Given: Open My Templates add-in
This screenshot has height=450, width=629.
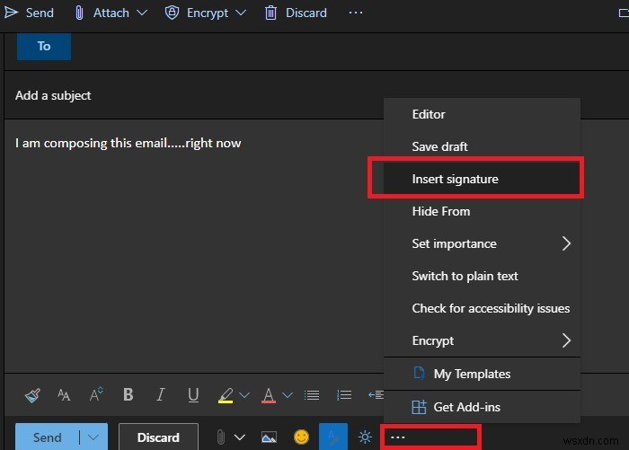Looking at the screenshot, I should coord(482,374).
